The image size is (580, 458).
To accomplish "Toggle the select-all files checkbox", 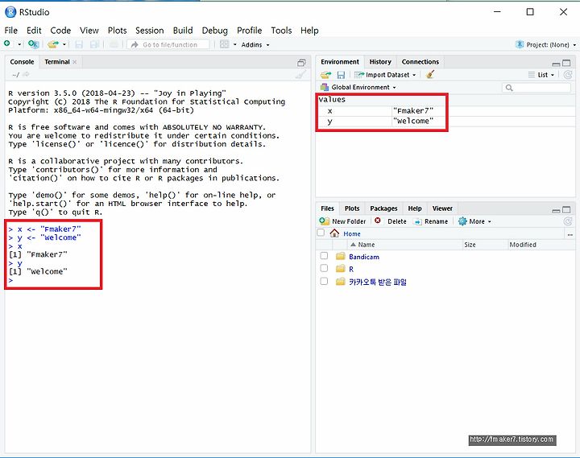I will [321, 233].
